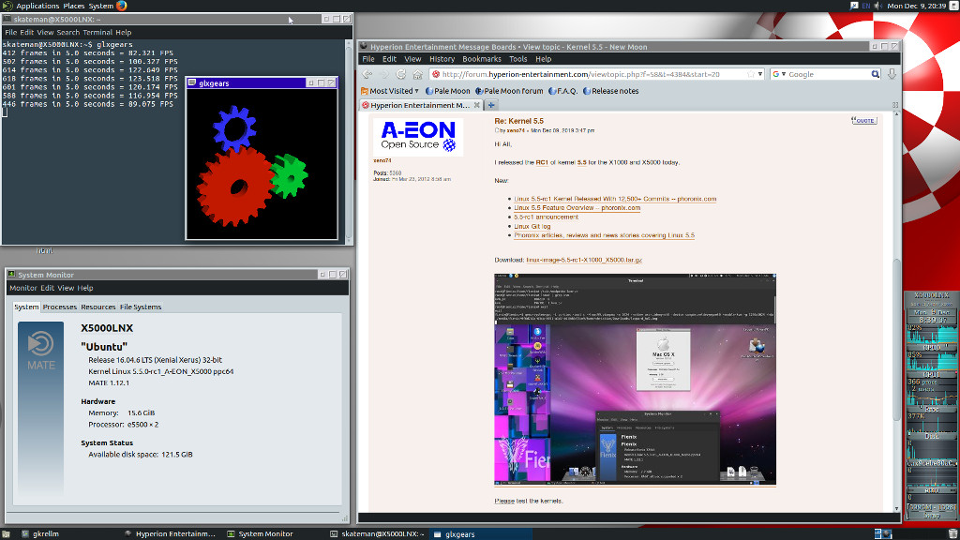This screenshot has height=540, width=960.
Task: Open the volume control in the top panel
Action: point(877,6)
